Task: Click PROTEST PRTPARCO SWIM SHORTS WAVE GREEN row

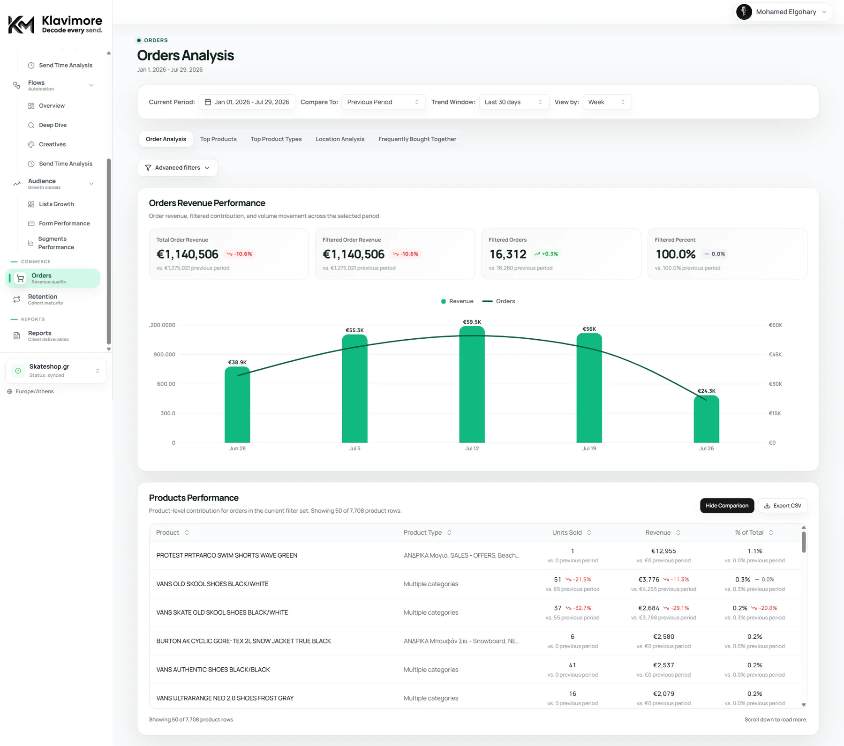Action: coord(475,556)
